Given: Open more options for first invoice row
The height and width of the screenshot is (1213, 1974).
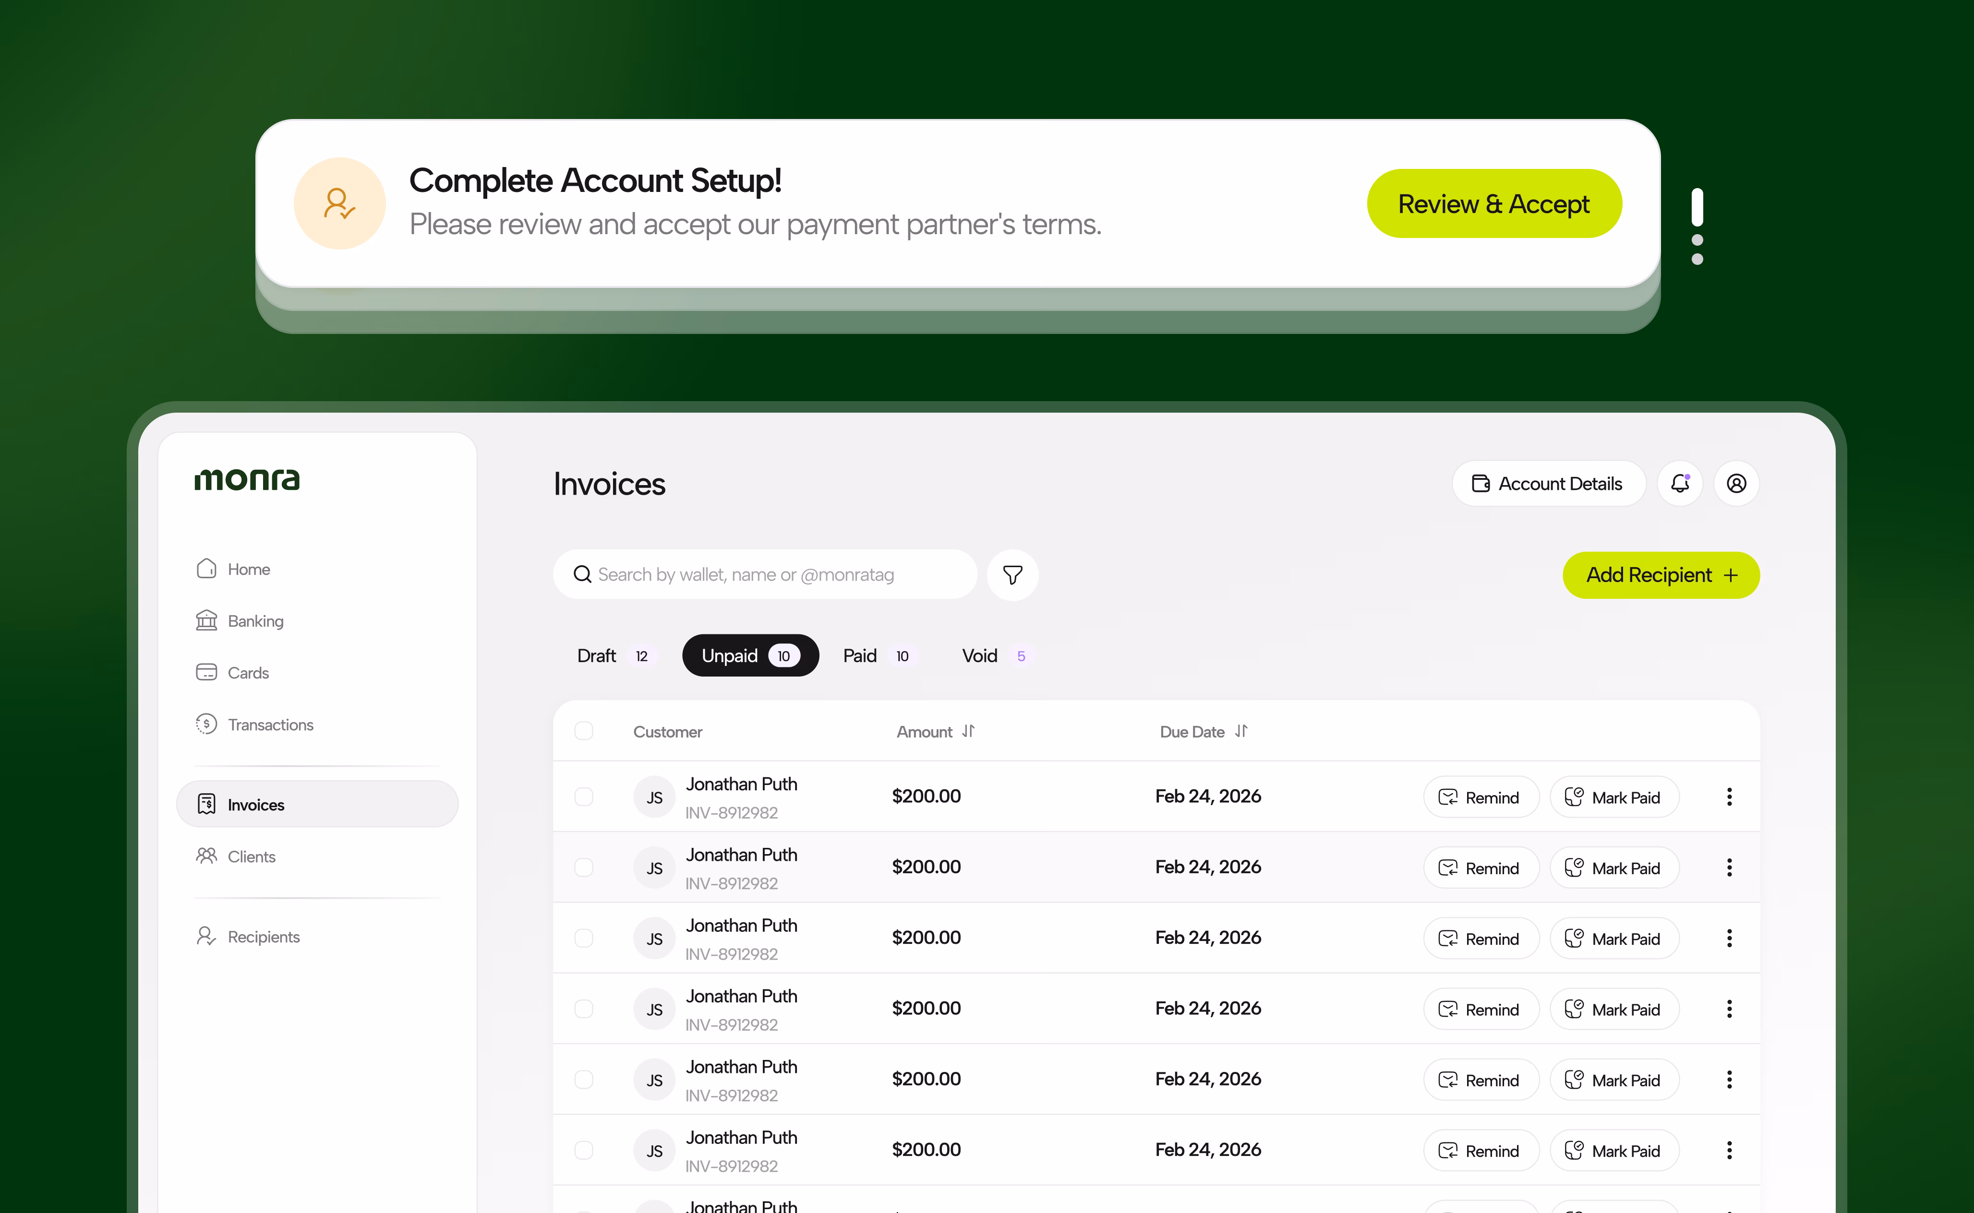Looking at the screenshot, I should tap(1729, 797).
